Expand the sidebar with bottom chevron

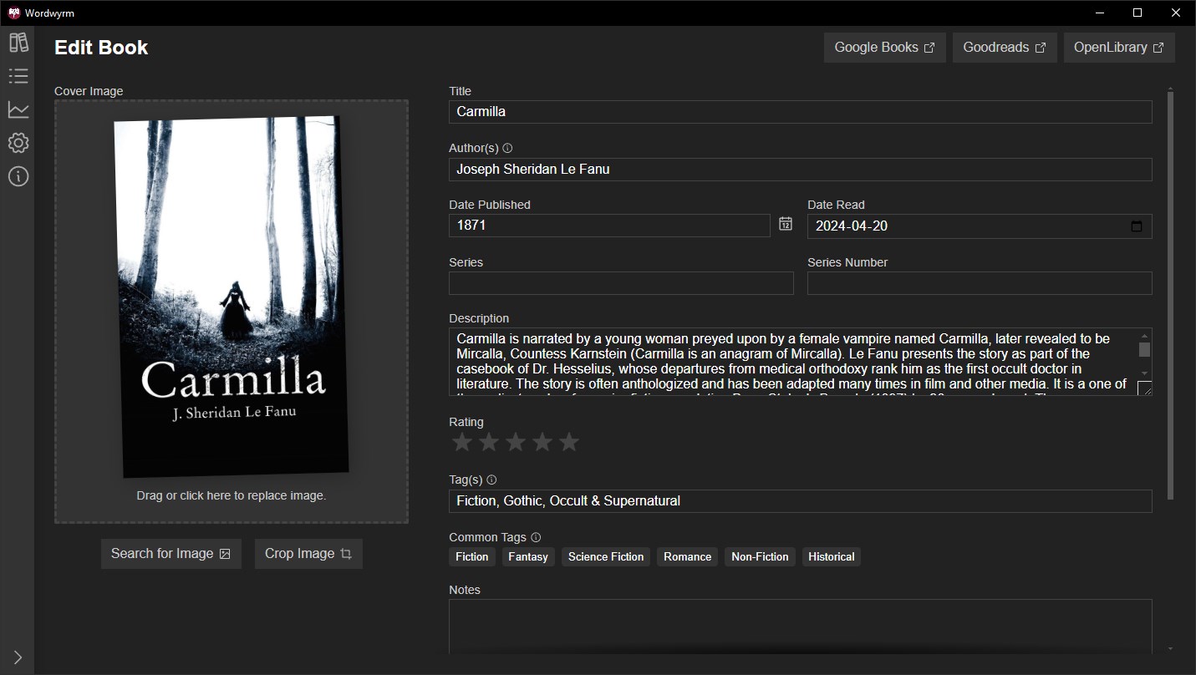(x=18, y=657)
